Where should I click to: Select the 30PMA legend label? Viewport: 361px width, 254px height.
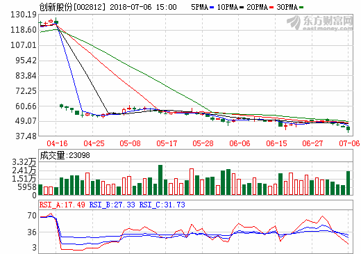point(287,7)
